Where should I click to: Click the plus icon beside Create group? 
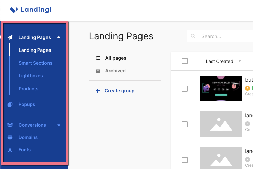coord(98,91)
